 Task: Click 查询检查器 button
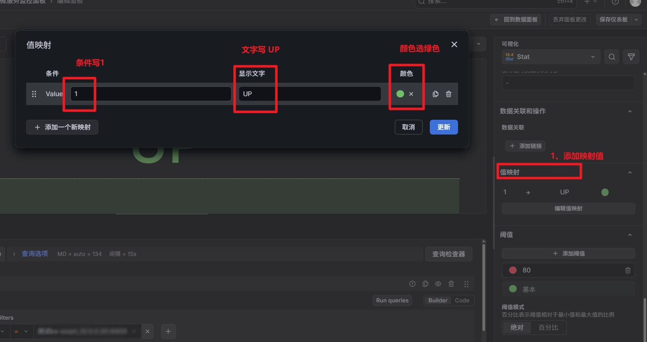point(448,254)
